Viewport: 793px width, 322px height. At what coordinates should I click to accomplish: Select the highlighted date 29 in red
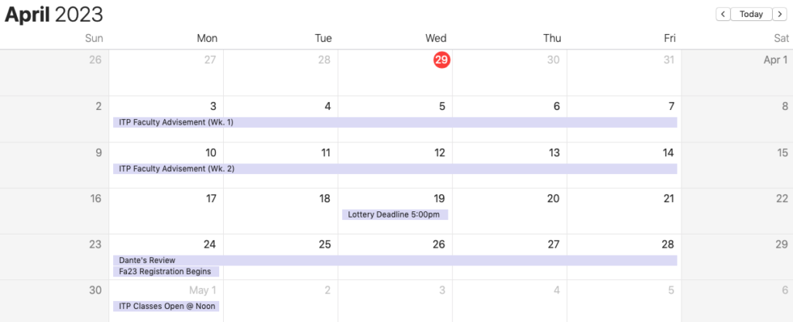pos(441,60)
